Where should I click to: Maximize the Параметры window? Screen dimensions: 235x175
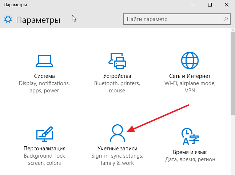click(x=210, y=5)
